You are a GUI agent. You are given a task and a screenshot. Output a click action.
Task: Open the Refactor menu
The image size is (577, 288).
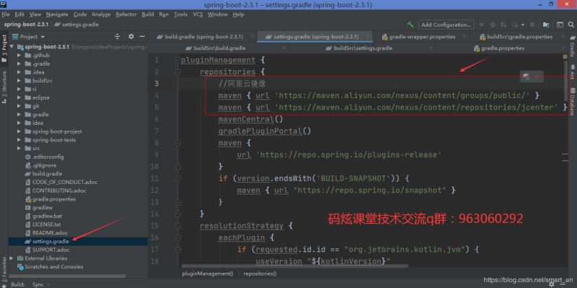tap(125, 14)
